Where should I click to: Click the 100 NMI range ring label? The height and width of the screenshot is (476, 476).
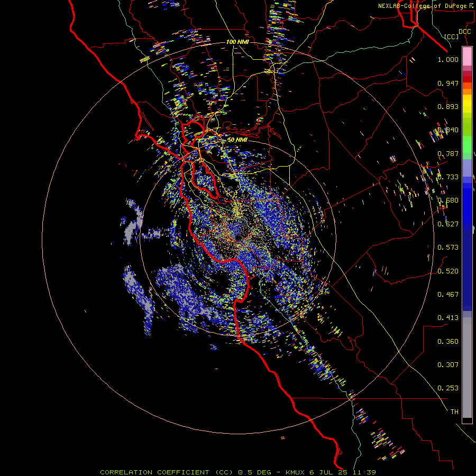pyautogui.click(x=237, y=42)
